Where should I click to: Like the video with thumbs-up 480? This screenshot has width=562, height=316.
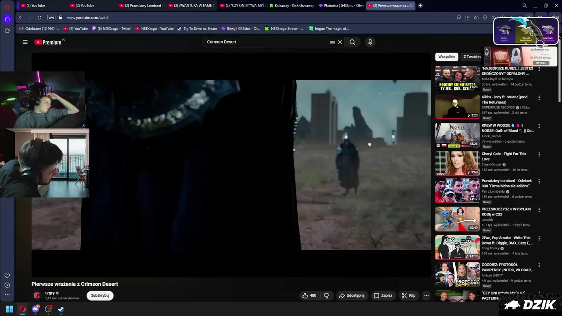pos(309,295)
